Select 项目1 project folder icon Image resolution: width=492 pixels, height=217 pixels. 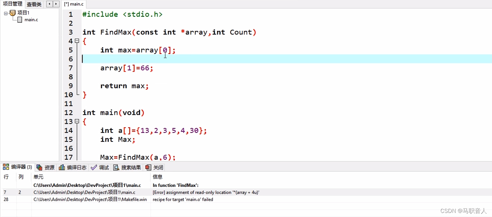point(13,13)
